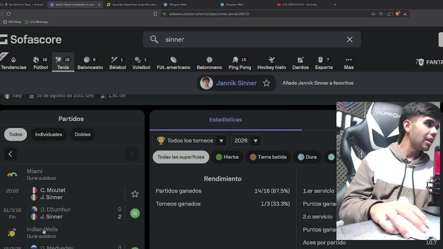Click the green W win badge
The image size is (443, 249).
click(135, 213)
